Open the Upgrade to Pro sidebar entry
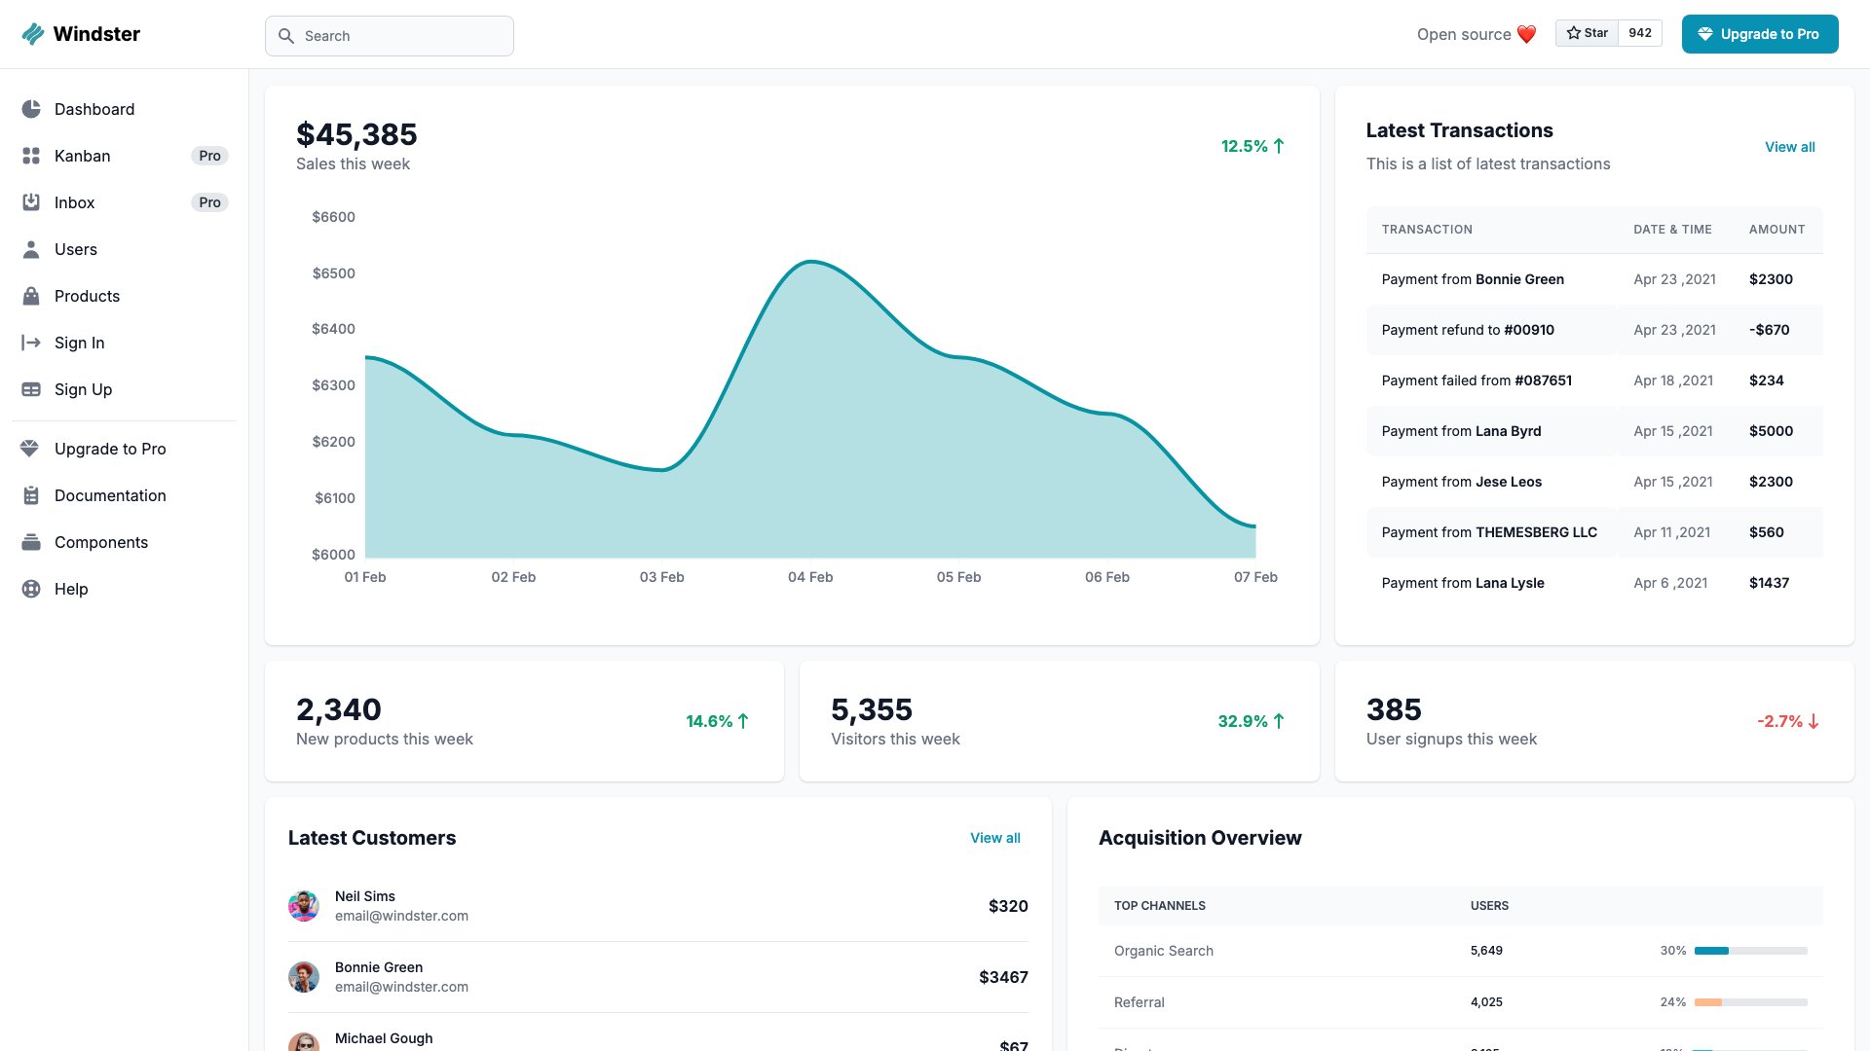This screenshot has height=1051, width=1870. point(111,449)
